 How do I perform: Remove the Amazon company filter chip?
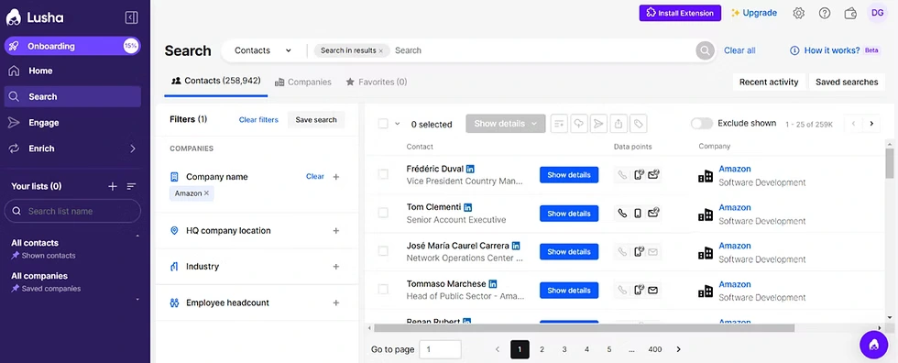[206, 193]
